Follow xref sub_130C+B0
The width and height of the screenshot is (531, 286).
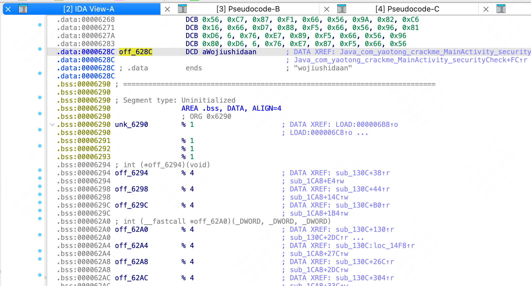click(x=363, y=205)
